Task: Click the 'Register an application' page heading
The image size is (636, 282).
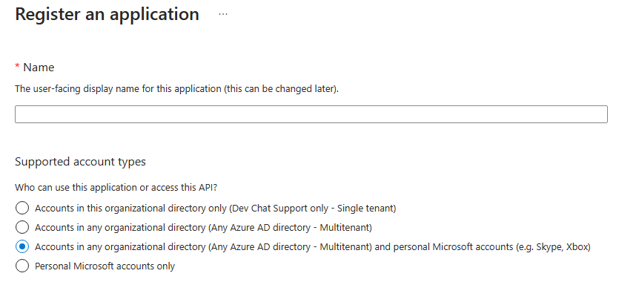Action: coord(107,14)
